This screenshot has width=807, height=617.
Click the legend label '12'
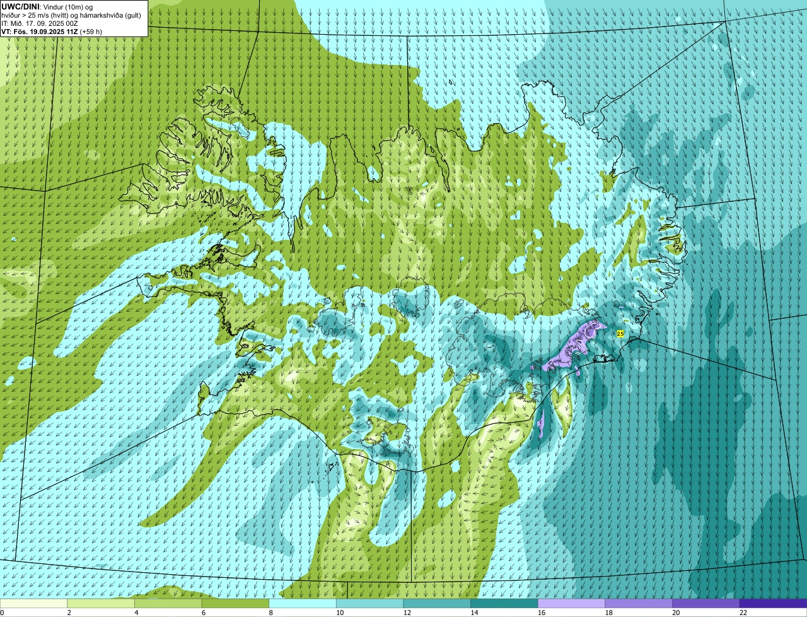[407, 613]
